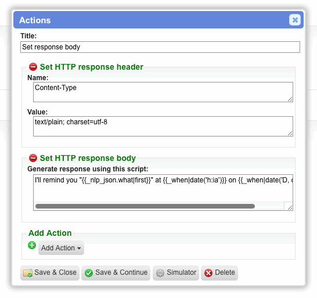Open the Add Action dropdown
The height and width of the screenshot is (298, 317).
click(61, 248)
